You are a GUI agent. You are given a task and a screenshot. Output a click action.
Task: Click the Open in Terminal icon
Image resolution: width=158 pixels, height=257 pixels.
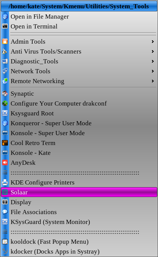pos(5,26)
